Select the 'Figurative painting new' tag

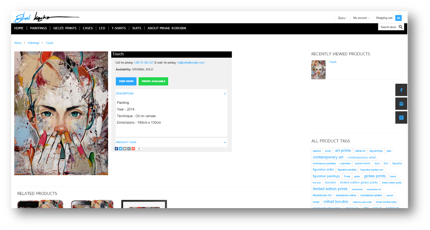coord(372,170)
